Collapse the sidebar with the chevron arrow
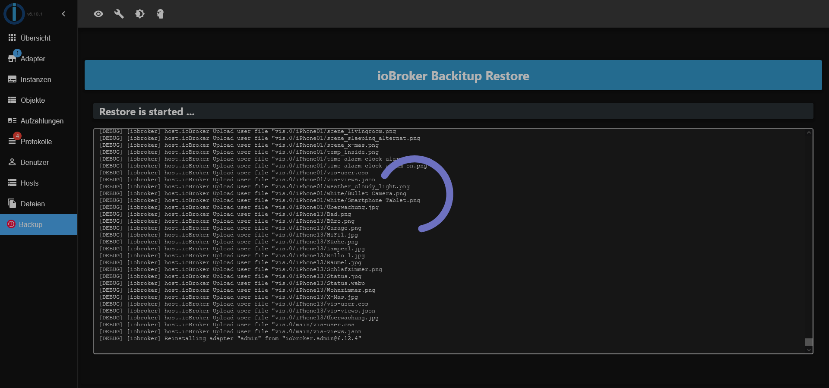Screen dimensions: 829x388 [63, 14]
